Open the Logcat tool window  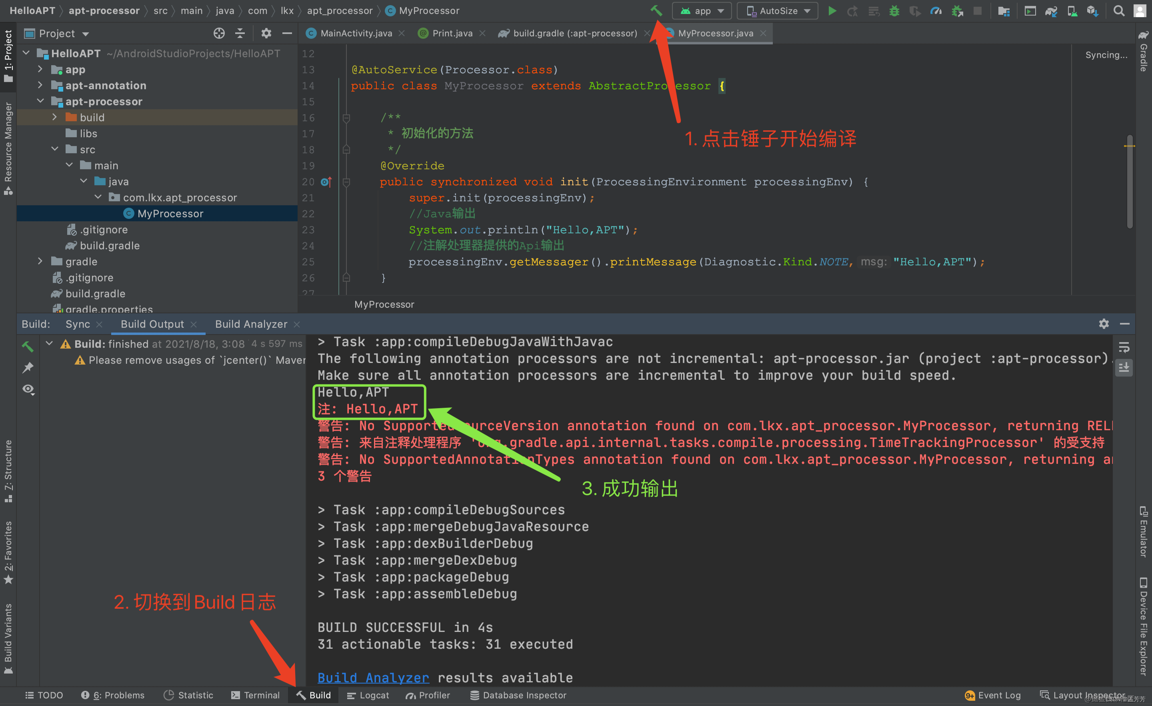coord(368,695)
